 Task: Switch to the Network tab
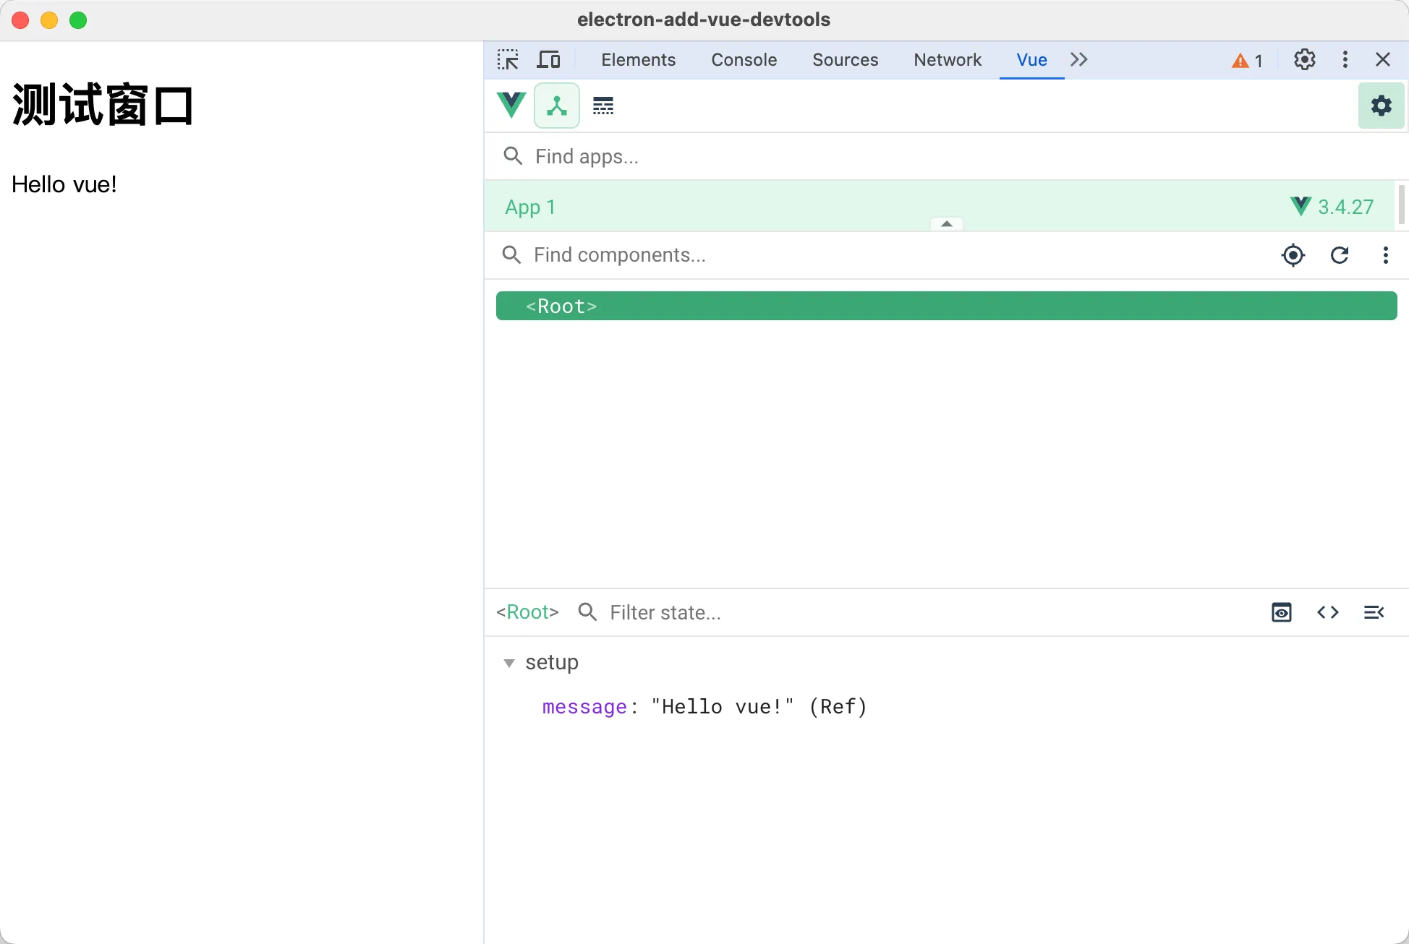pos(947,60)
